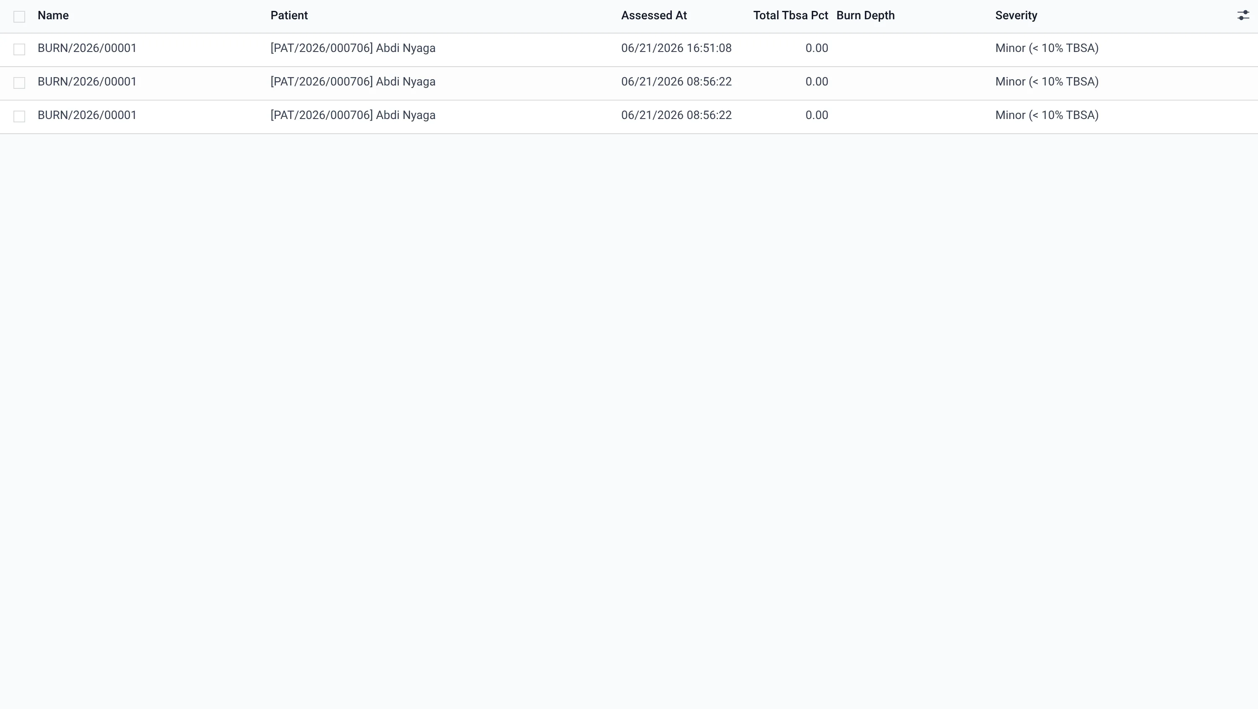1258x709 pixels.
Task: Click the Total Tbsa Pct column header
Action: [x=790, y=16]
